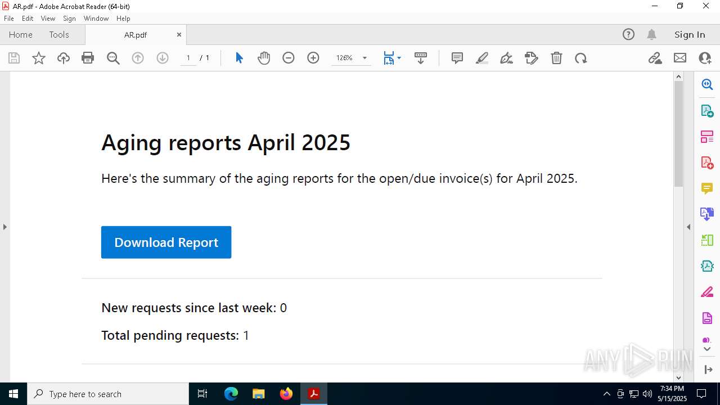This screenshot has height=405, width=720.
Task: Open the File menu
Action: 9,19
